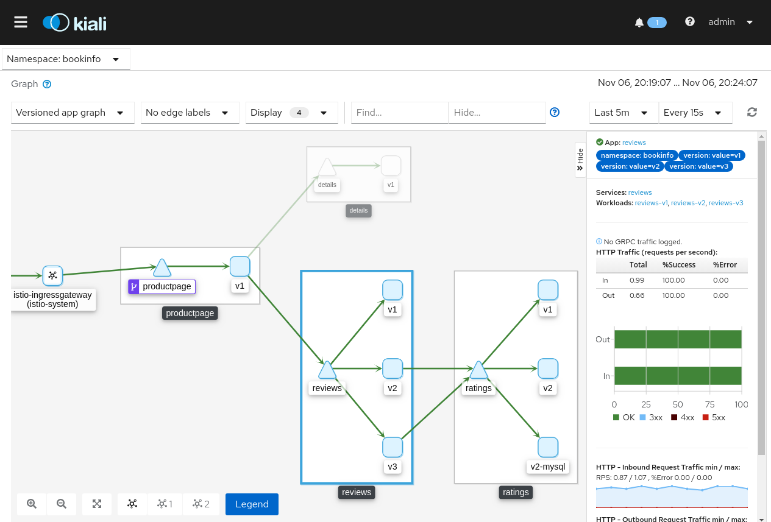Open the admin user menu

[731, 22]
